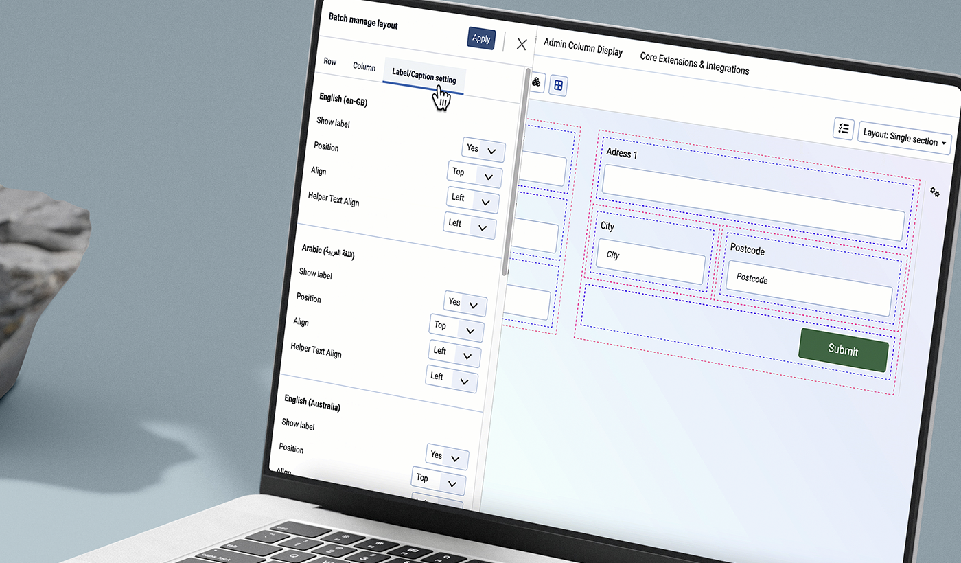Viewport: 961px width, 563px height.
Task: Expand the Arabic section's Yes dropdown
Action: pyautogui.click(x=465, y=303)
